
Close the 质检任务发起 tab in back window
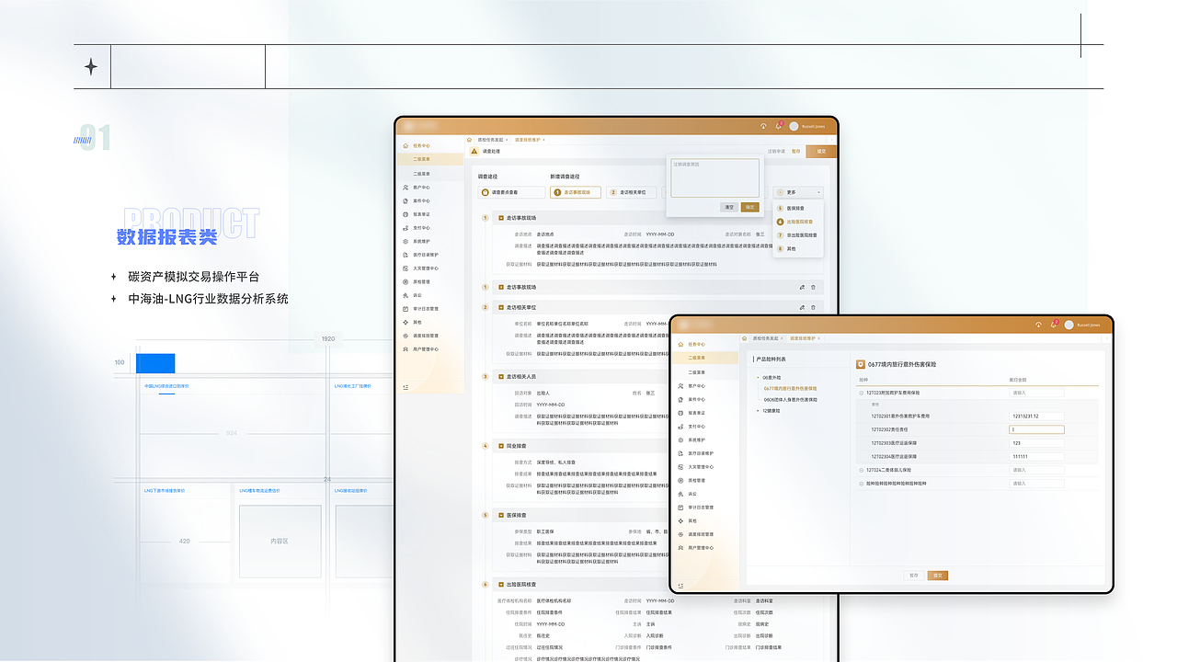click(508, 140)
